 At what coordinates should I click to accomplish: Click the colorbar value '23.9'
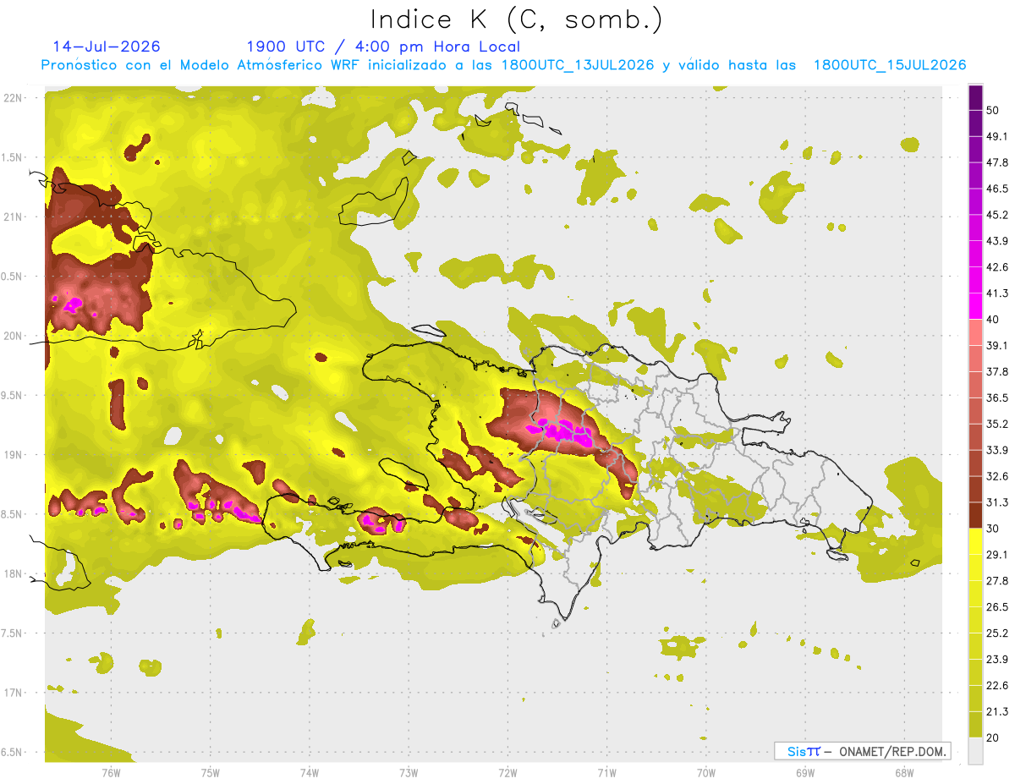click(x=997, y=659)
